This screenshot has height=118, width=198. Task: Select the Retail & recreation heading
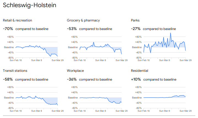point(17,20)
